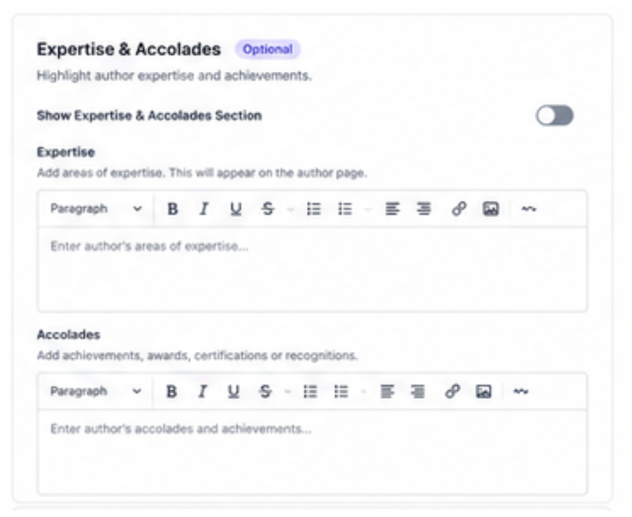Open Paragraph style dropdown in Accolades editor

click(96, 391)
